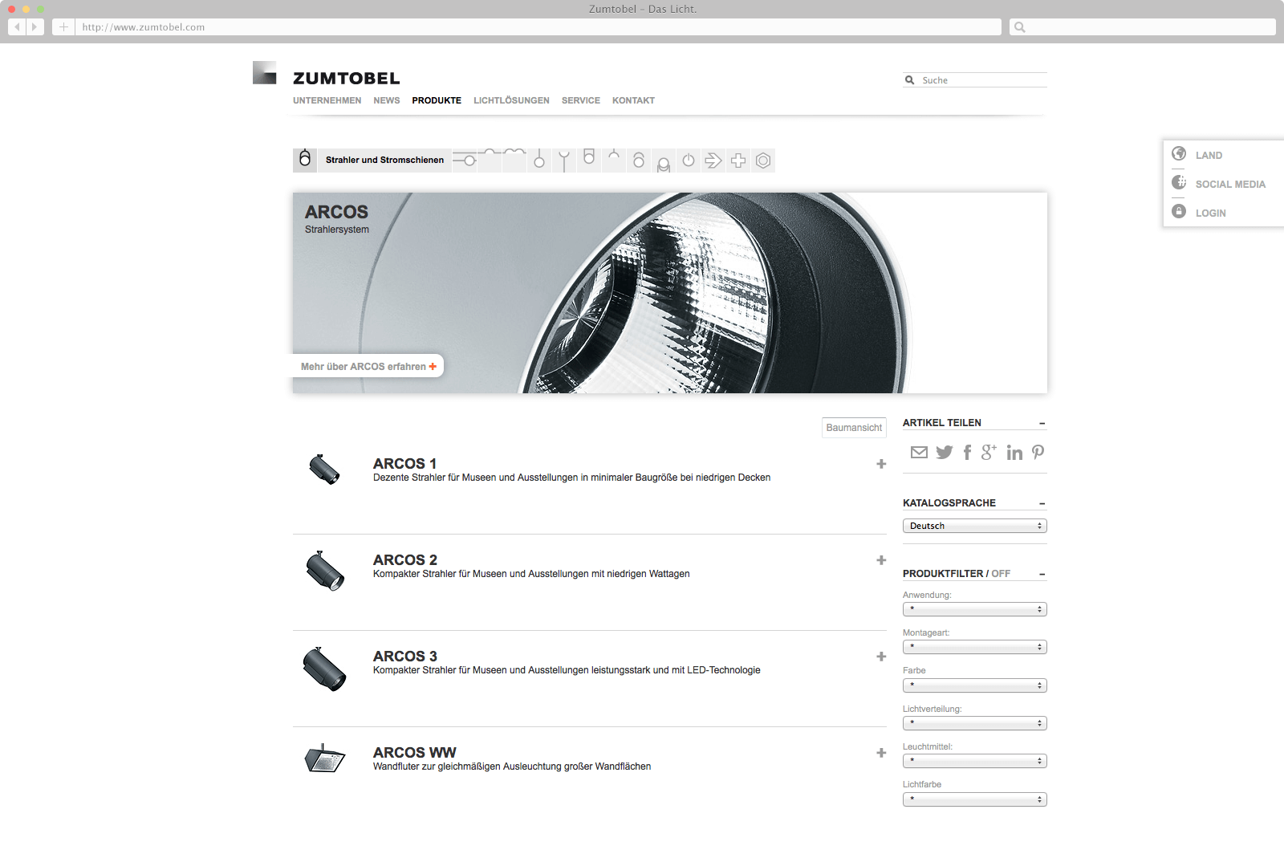Open the Lichtverteilung filter dropdown

pyautogui.click(x=975, y=723)
